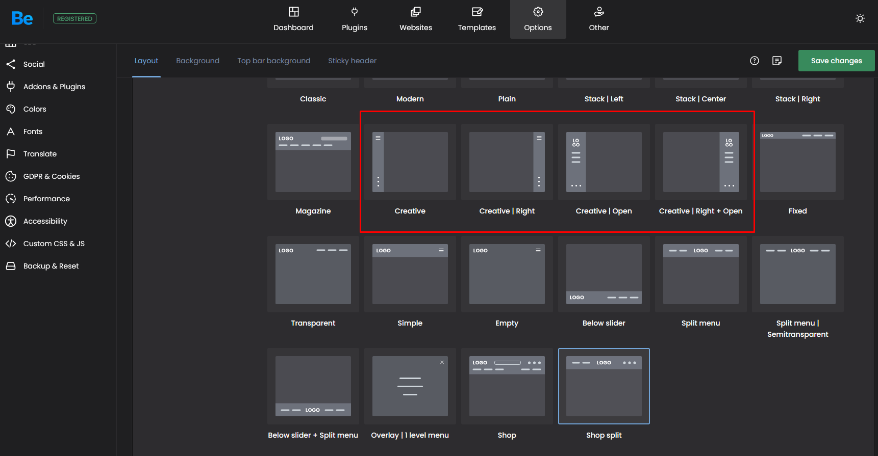Select the Simple header layout
This screenshot has width=878, height=456.
(410, 274)
